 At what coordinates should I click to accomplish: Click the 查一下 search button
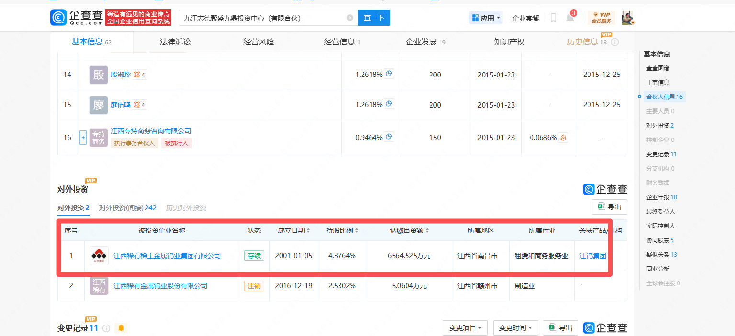[x=374, y=18]
